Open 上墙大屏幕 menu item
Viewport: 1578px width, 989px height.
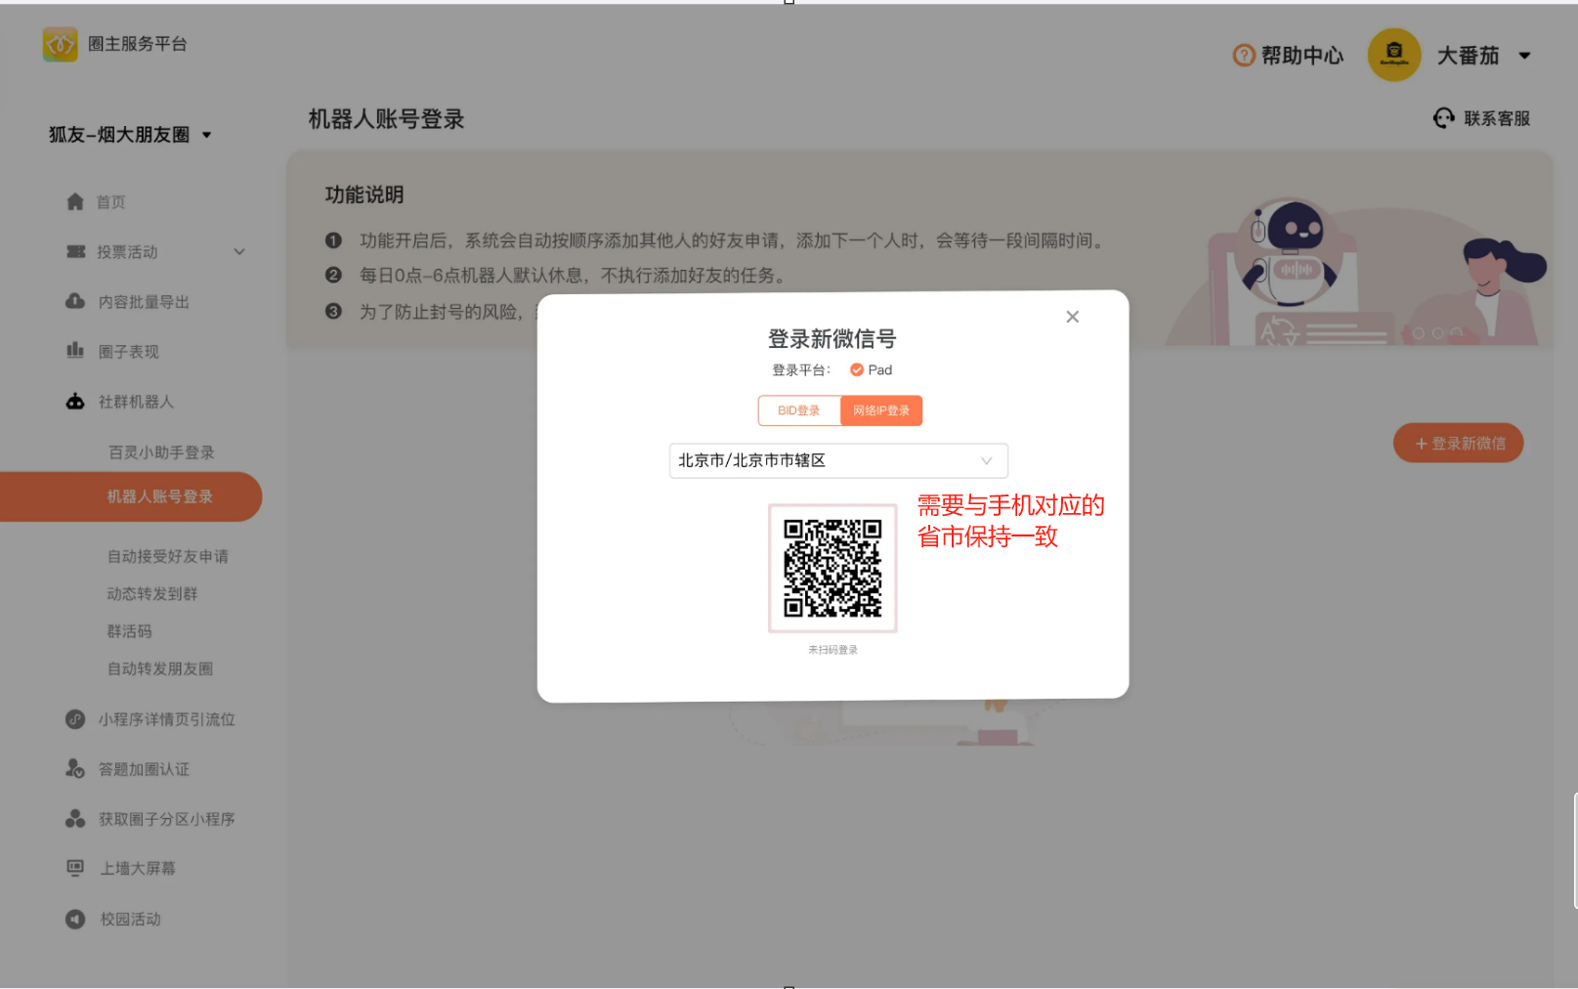click(138, 869)
